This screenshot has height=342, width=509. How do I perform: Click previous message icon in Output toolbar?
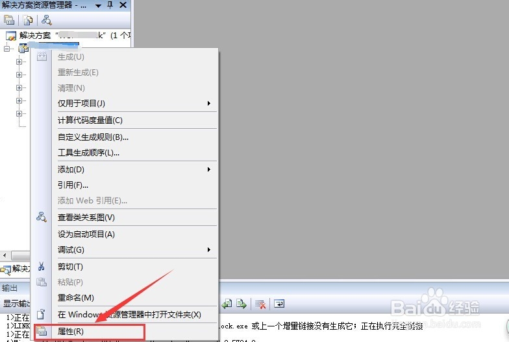[227, 304]
